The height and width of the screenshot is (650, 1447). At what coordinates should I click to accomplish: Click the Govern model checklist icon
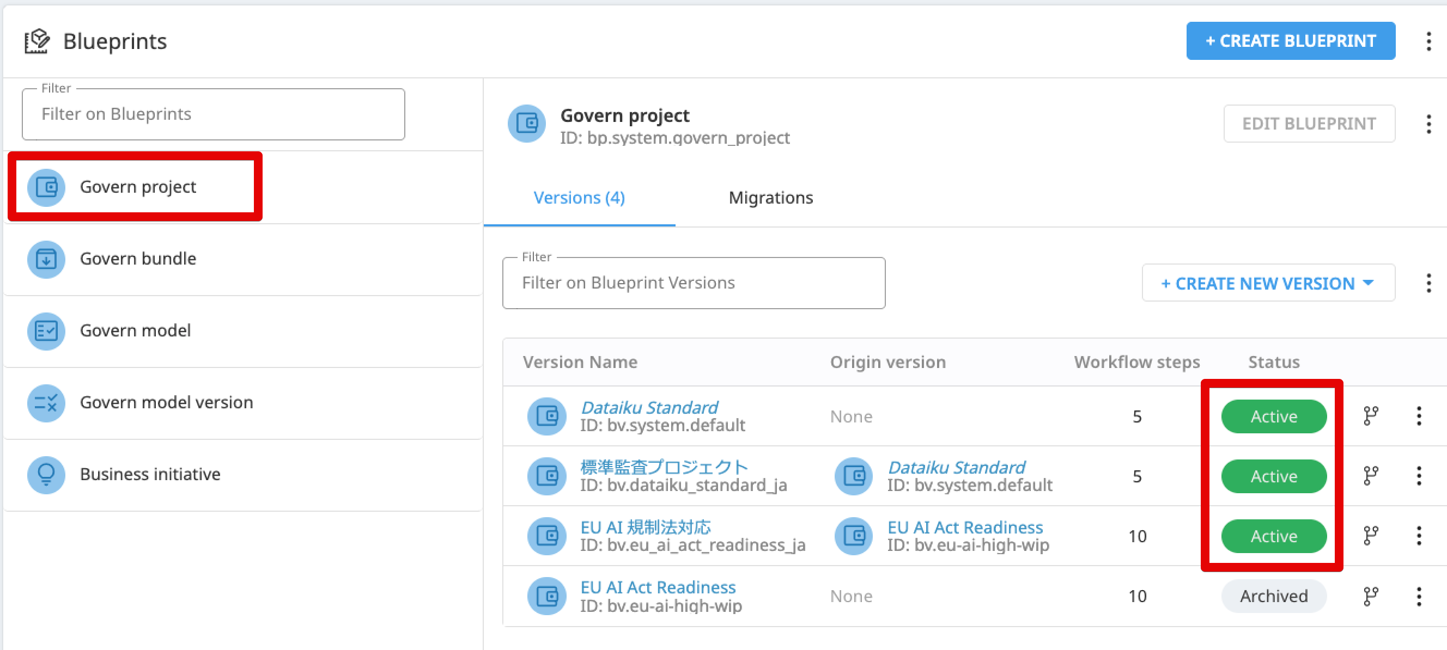tap(46, 331)
